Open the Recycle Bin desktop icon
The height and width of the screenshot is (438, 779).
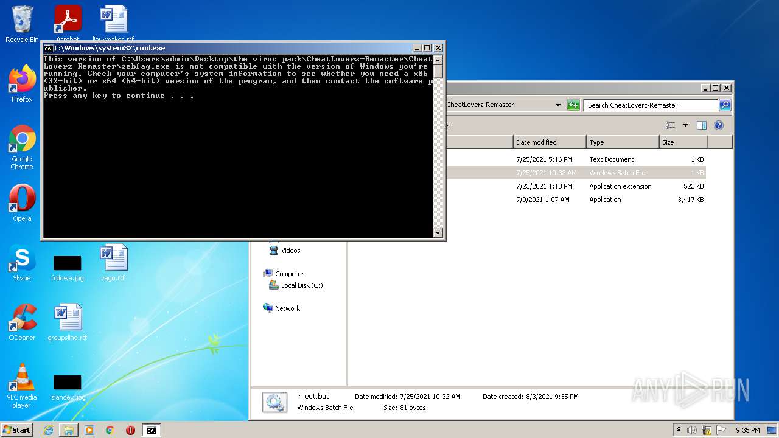pyautogui.click(x=22, y=24)
